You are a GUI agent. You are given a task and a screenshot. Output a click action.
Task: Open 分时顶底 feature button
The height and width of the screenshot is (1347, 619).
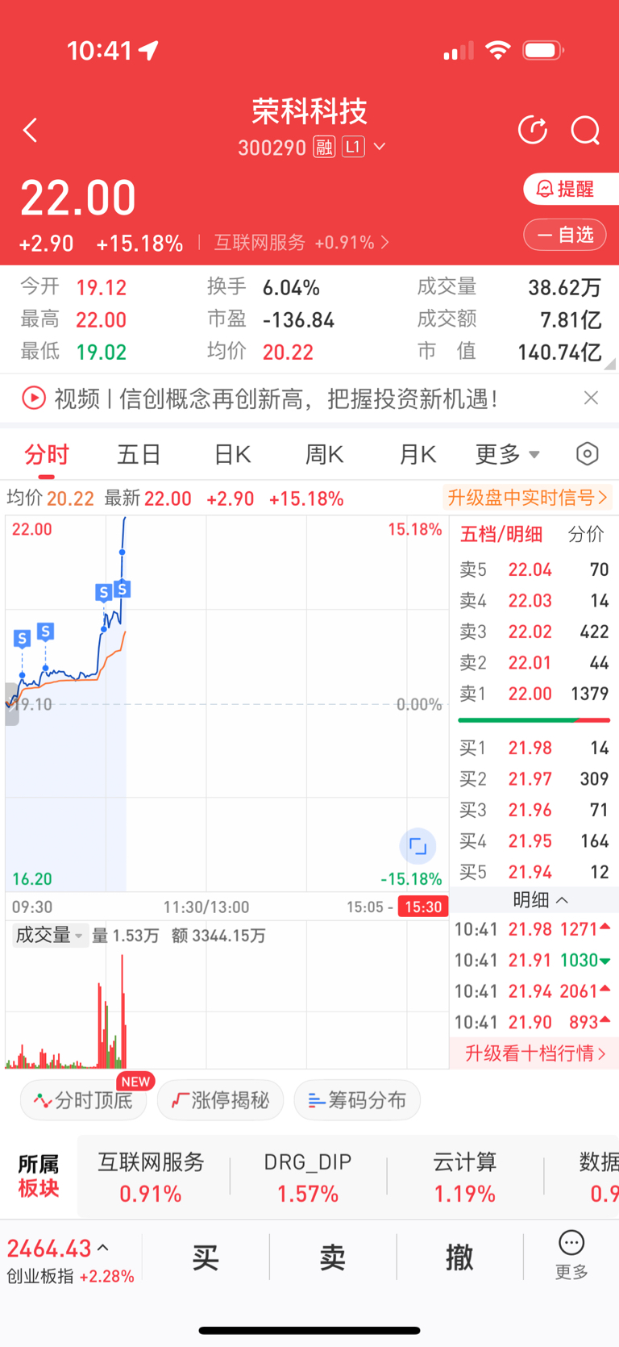[84, 1100]
